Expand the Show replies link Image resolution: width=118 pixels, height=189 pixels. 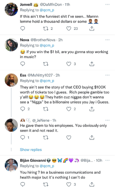(x=31, y=150)
